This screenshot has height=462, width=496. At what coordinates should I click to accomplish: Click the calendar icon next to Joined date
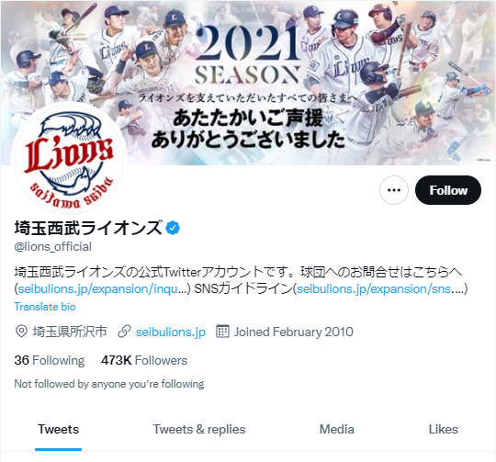coord(222,332)
